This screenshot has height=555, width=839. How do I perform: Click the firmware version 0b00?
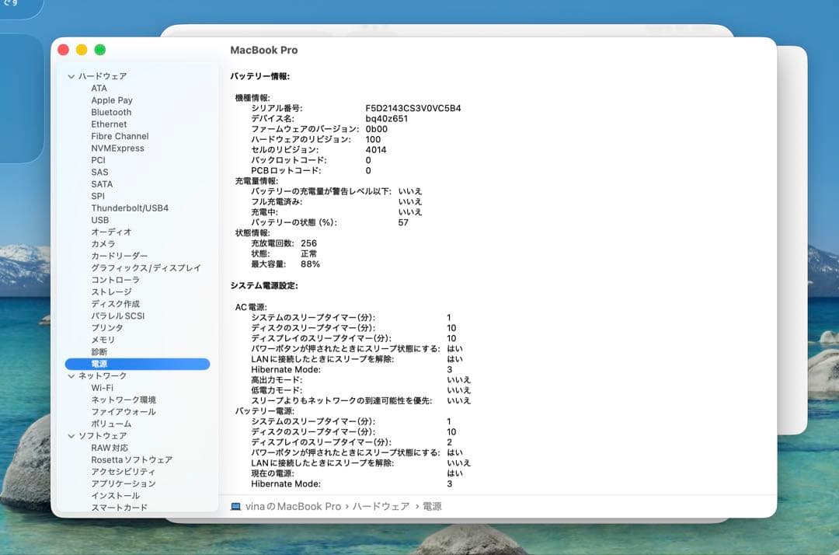[377, 129]
